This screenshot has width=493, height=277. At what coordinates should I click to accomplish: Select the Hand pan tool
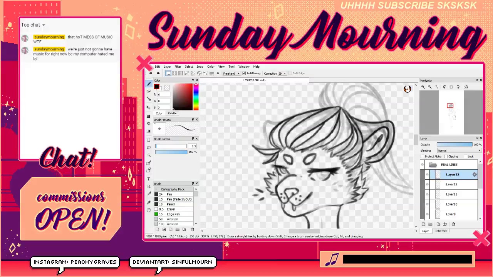click(x=149, y=210)
